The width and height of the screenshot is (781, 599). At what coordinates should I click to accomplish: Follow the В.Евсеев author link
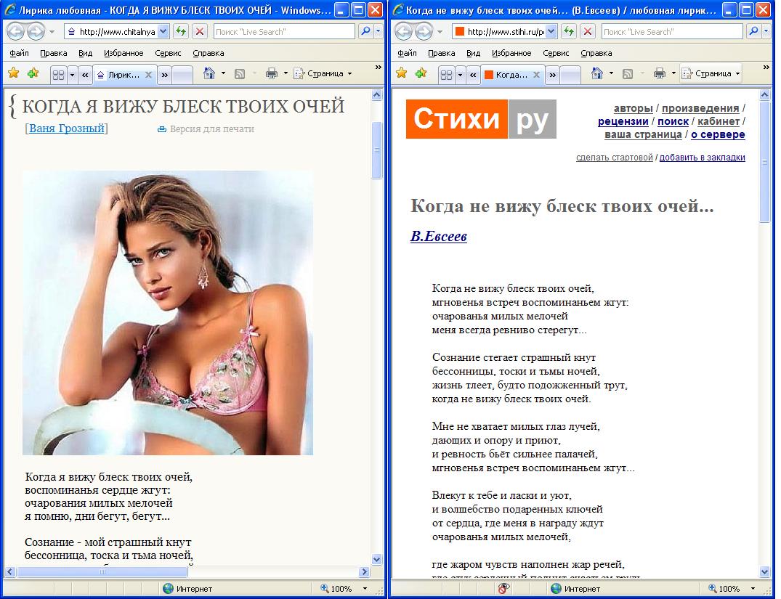[438, 237]
